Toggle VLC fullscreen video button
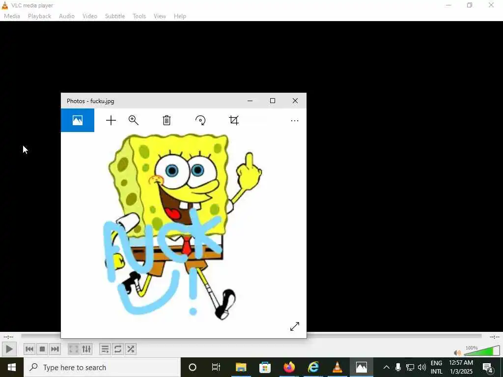The height and width of the screenshot is (377, 503). (x=74, y=349)
